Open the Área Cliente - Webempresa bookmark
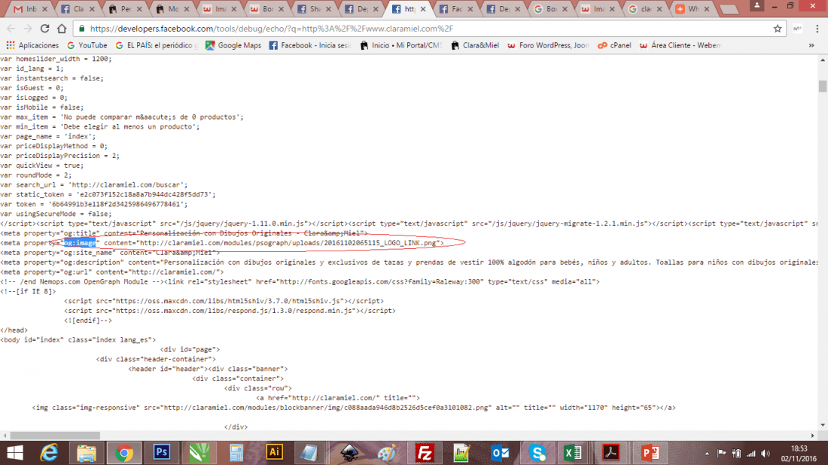 [680, 45]
